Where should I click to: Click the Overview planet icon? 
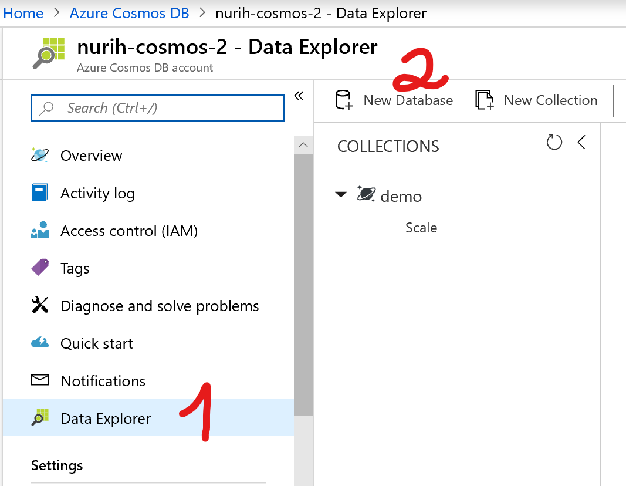pos(39,155)
